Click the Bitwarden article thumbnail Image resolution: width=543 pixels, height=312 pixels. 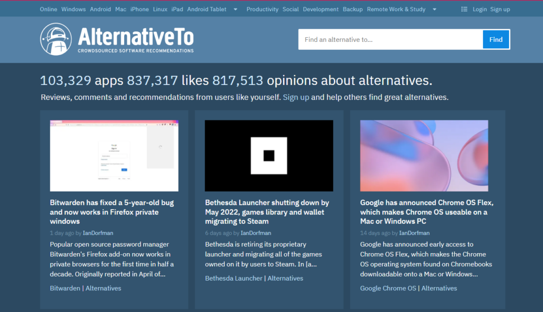[x=113, y=155]
